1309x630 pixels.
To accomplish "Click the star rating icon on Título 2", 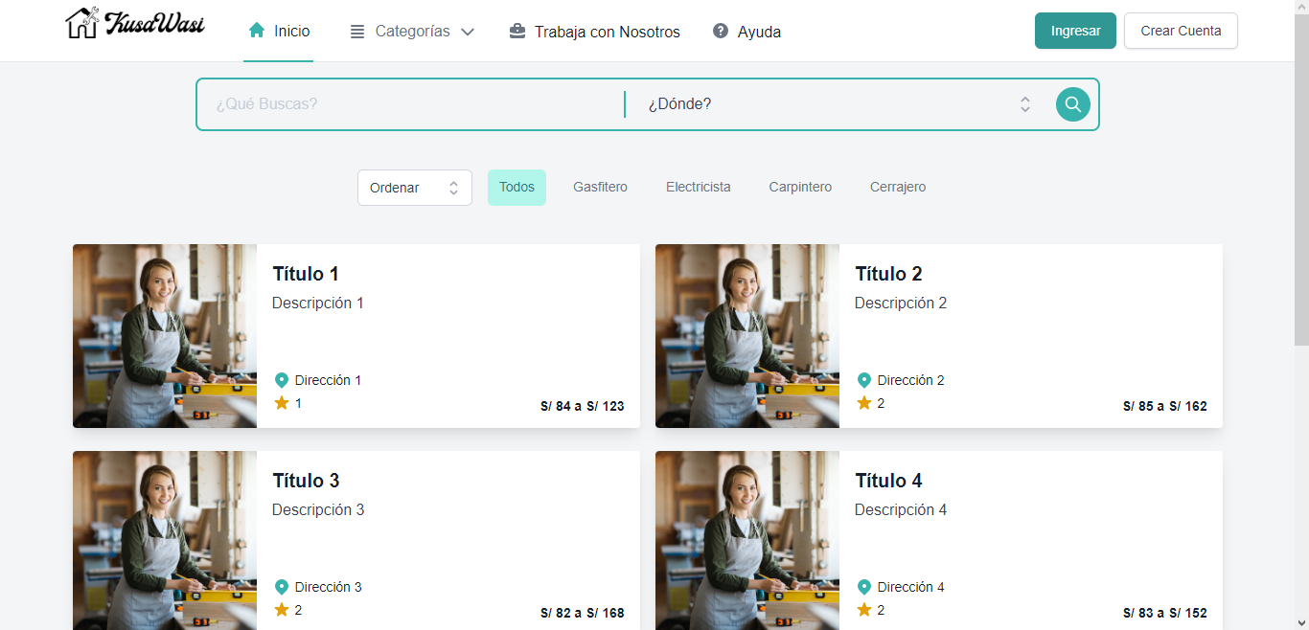I will pyautogui.click(x=864, y=403).
